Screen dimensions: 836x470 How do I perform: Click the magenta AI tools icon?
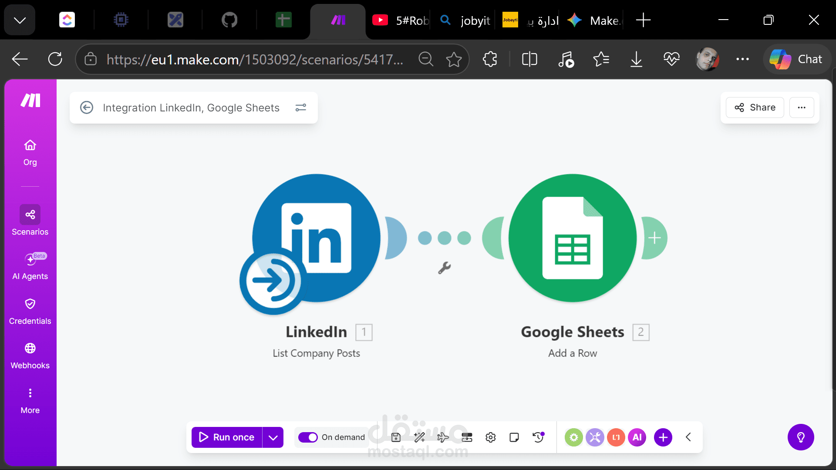click(637, 437)
